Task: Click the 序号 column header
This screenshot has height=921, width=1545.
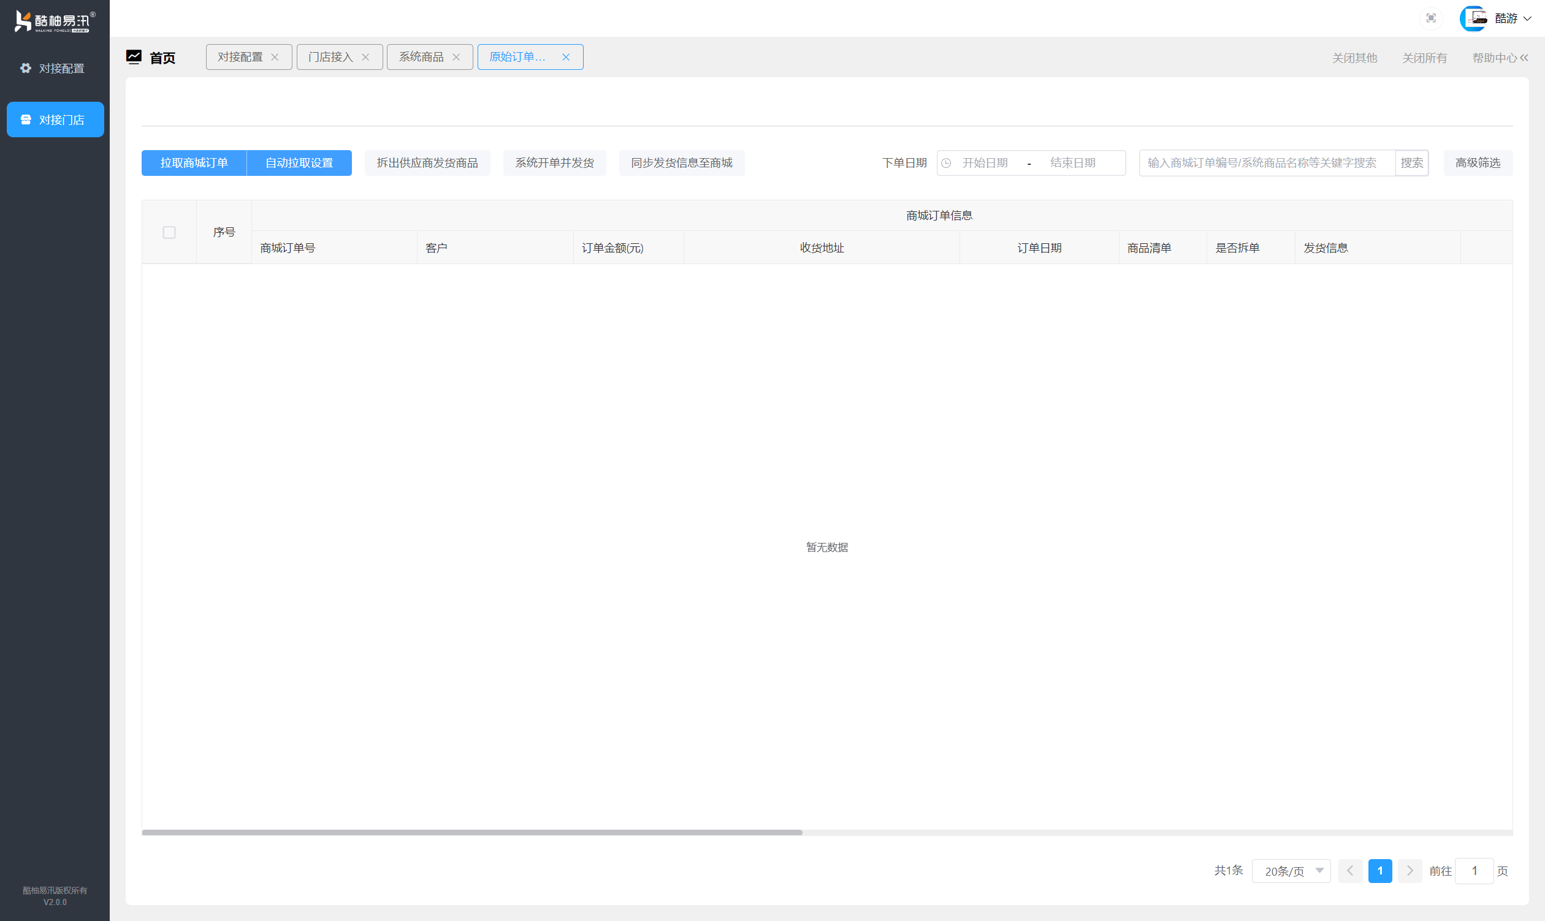Action: point(224,232)
